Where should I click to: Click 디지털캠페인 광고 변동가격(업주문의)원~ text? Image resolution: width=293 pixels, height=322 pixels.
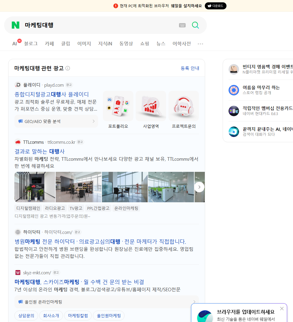tap(52, 216)
